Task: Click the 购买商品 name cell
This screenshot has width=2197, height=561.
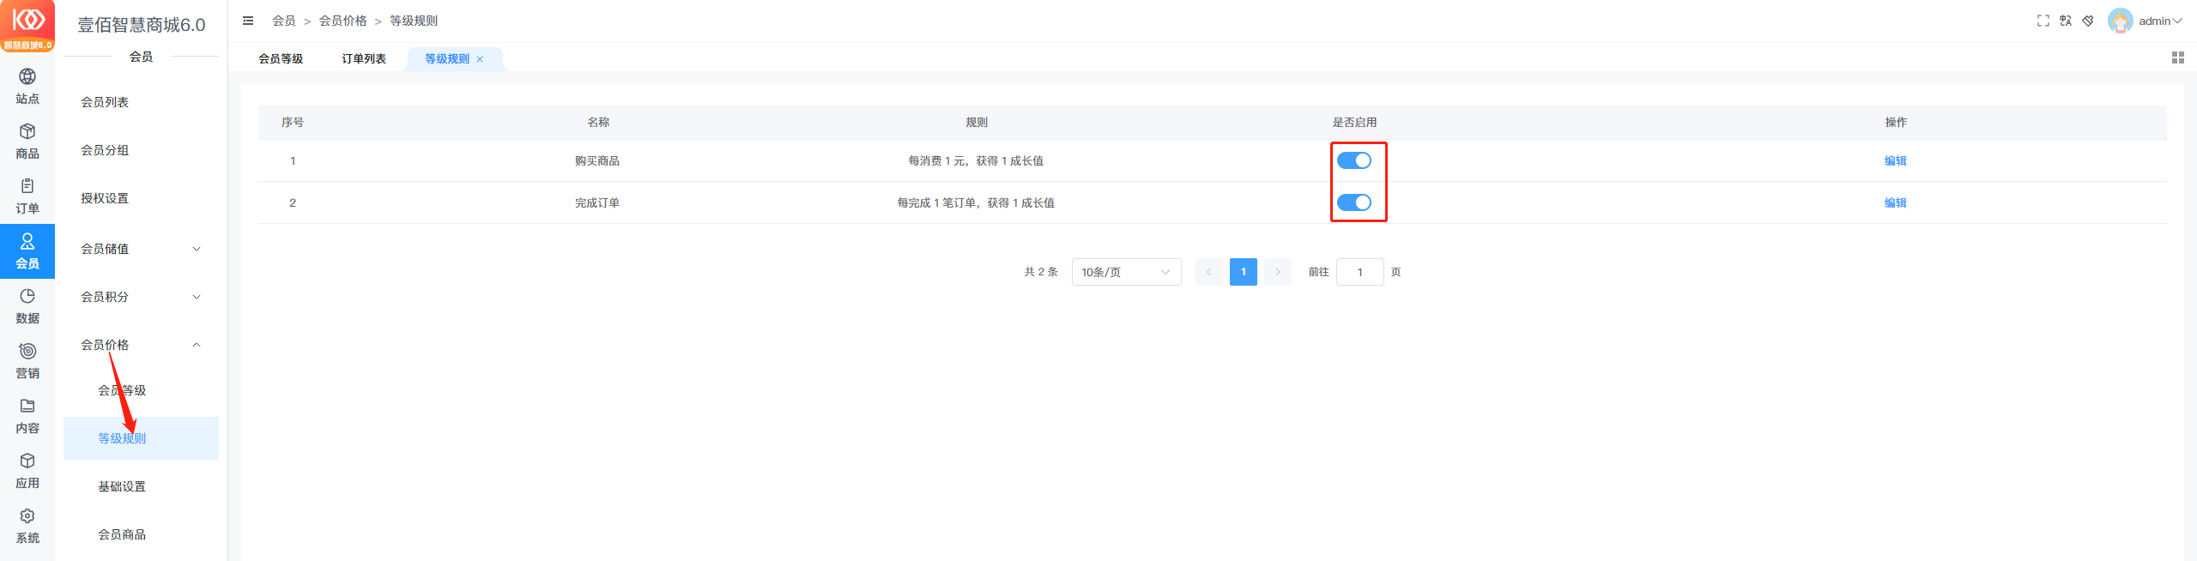Action: [x=597, y=160]
